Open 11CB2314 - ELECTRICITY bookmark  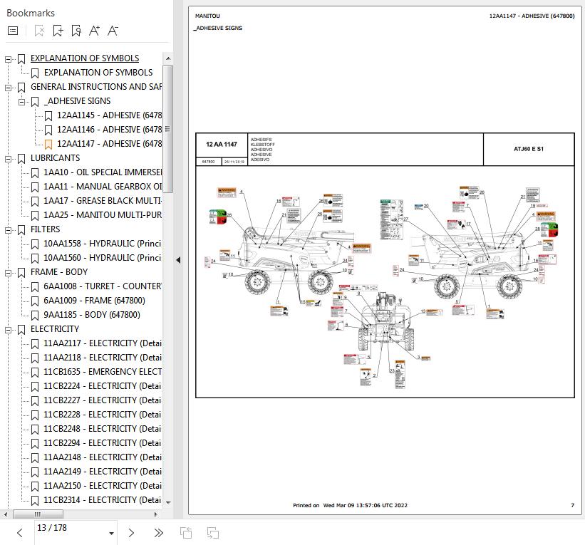coord(103,500)
